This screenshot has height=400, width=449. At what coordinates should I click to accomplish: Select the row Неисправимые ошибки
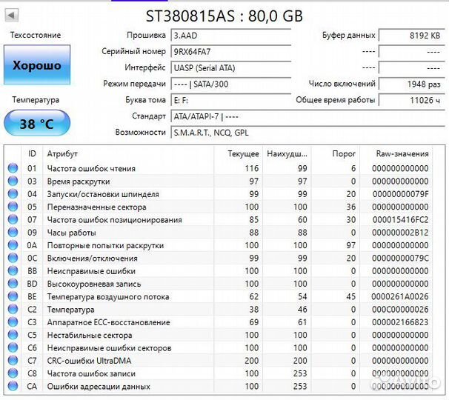pyautogui.click(x=218, y=270)
